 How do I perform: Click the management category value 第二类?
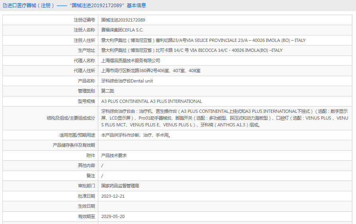107,91
